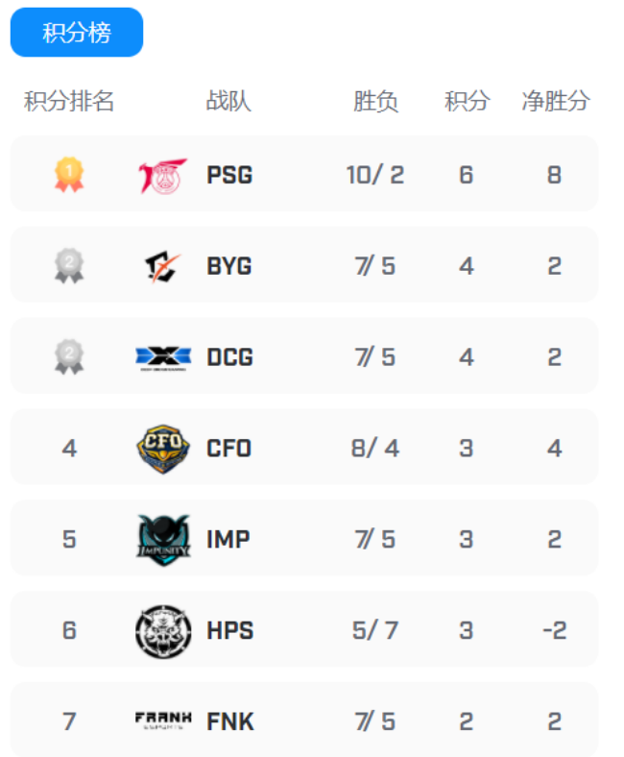The height and width of the screenshot is (757, 624).
Task: Click the PSG team logo
Action: pyautogui.click(x=162, y=176)
